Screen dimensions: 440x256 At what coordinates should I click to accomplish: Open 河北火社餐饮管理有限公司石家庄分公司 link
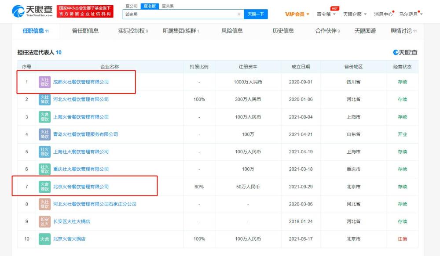95,204
